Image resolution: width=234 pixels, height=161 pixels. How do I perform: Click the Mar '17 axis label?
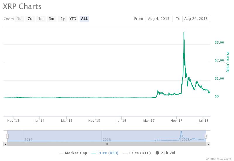coord(149,121)
